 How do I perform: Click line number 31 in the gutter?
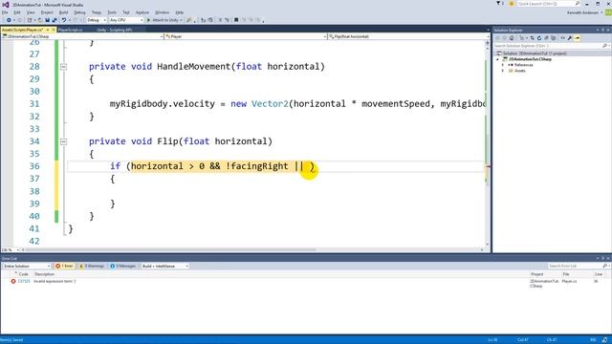click(x=34, y=104)
